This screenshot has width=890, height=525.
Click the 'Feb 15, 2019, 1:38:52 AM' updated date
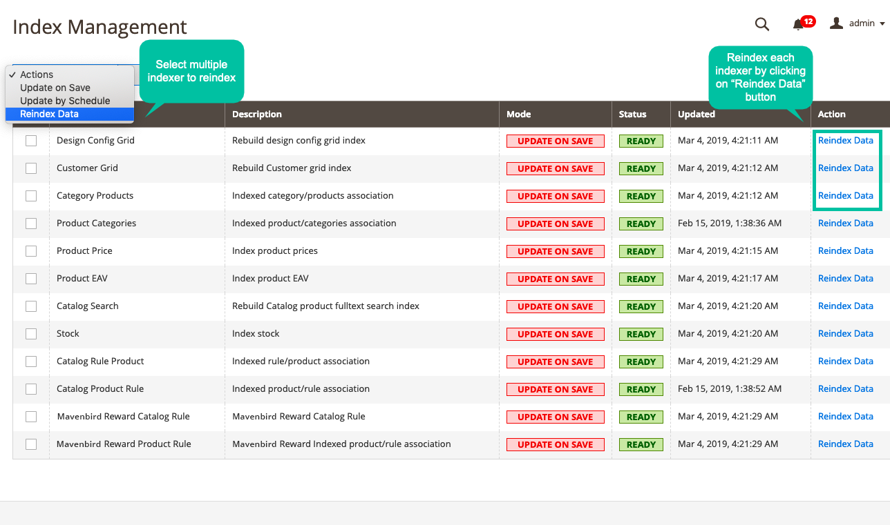(730, 388)
